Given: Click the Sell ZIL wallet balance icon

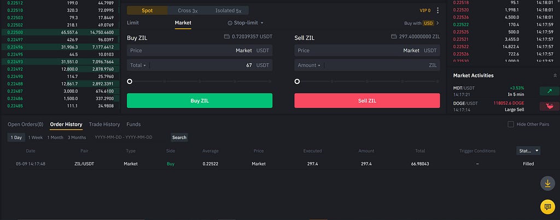Looking at the screenshot, I should tap(394, 36).
